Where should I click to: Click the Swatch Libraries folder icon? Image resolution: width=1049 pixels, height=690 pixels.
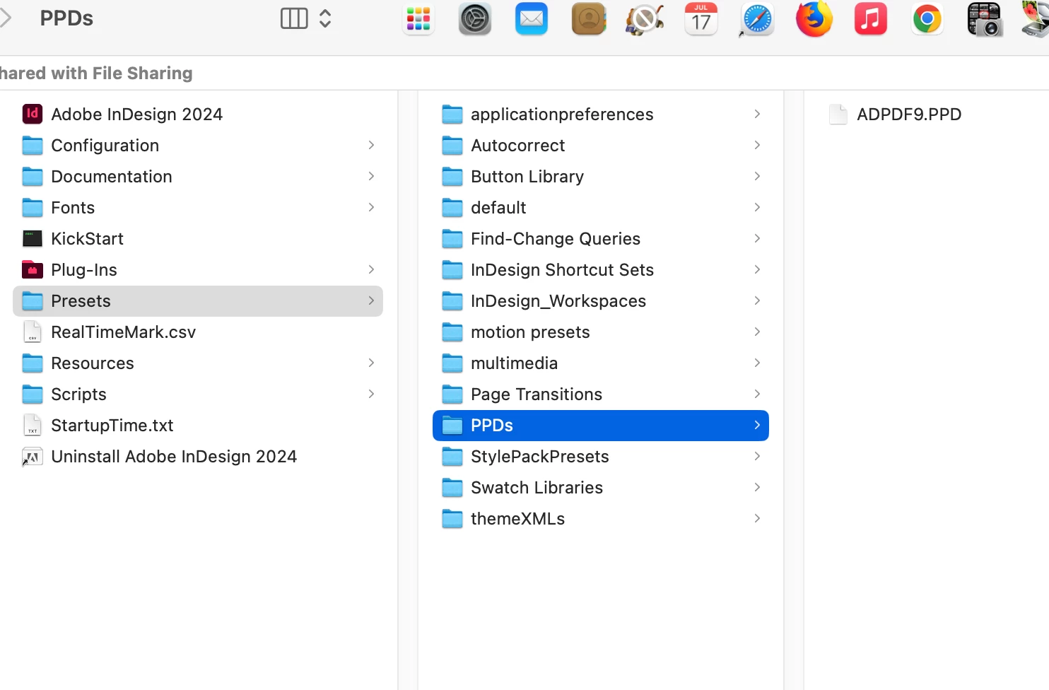pos(452,487)
